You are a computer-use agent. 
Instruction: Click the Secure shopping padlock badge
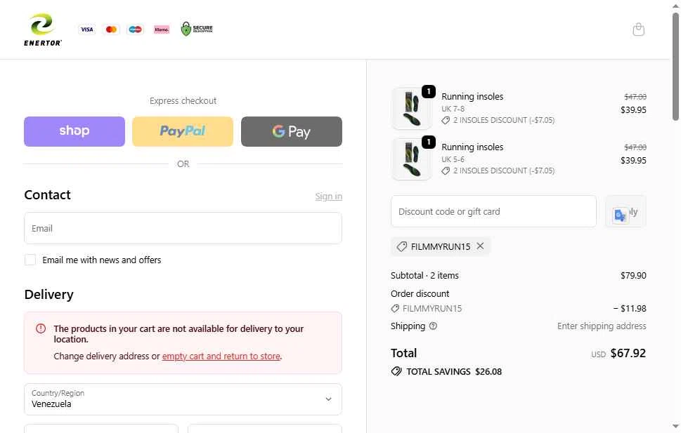coord(197,29)
